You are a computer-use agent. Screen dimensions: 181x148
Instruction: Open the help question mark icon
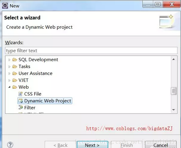click(x=10, y=145)
